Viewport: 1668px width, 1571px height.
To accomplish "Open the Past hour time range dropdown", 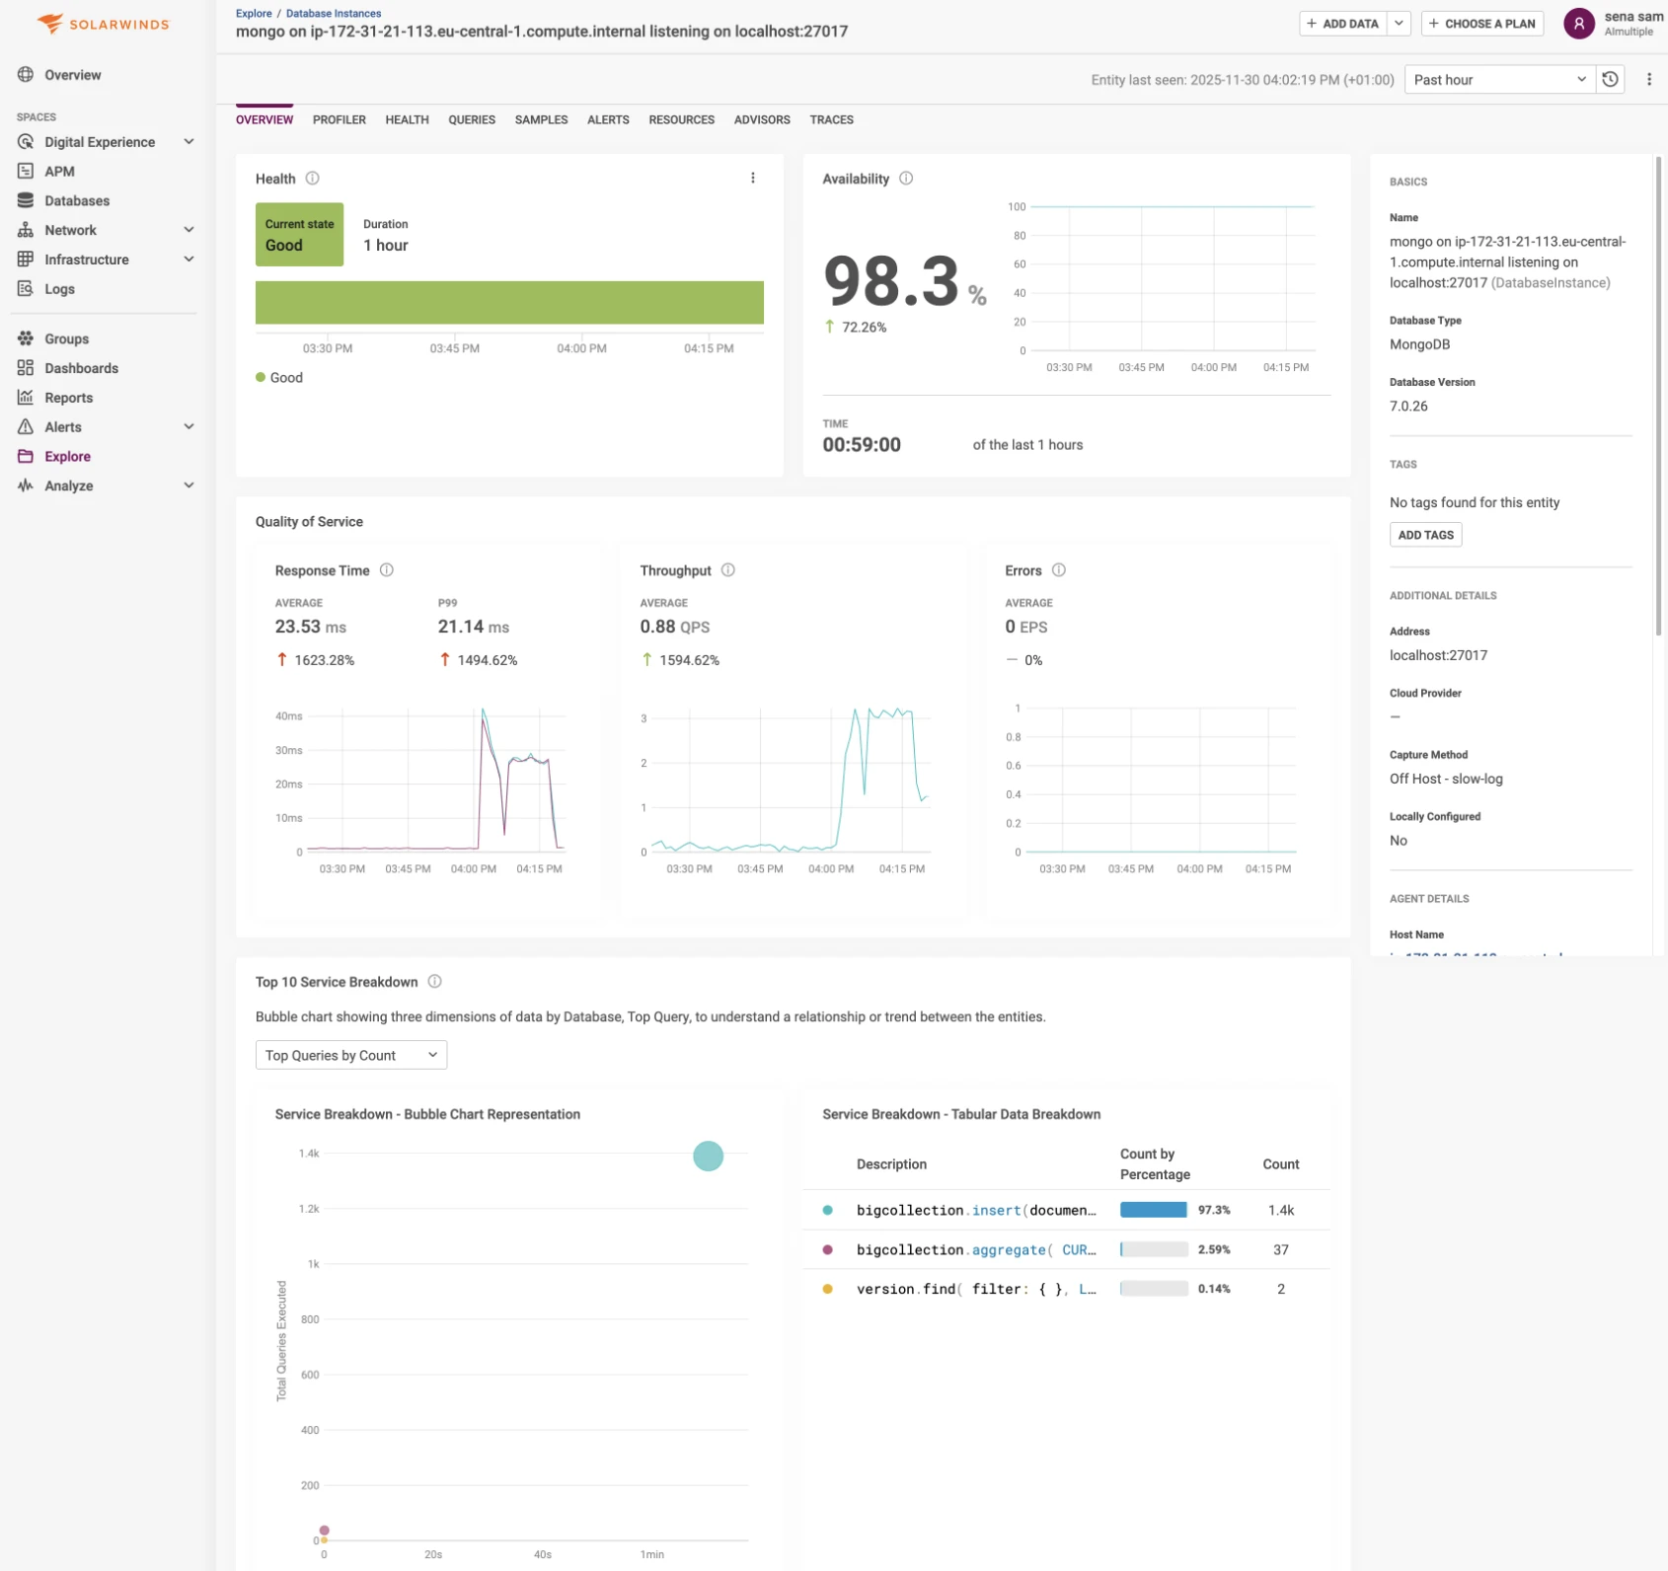I will [1500, 80].
